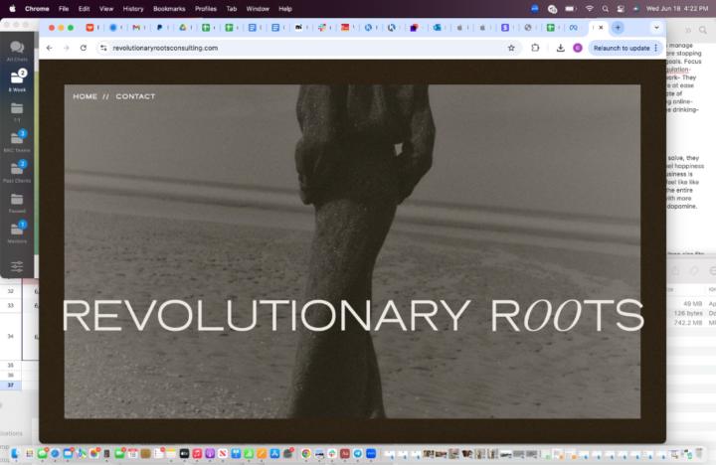Switch to the Google Drive tab
This screenshot has width=716, height=465.
tap(183, 28)
